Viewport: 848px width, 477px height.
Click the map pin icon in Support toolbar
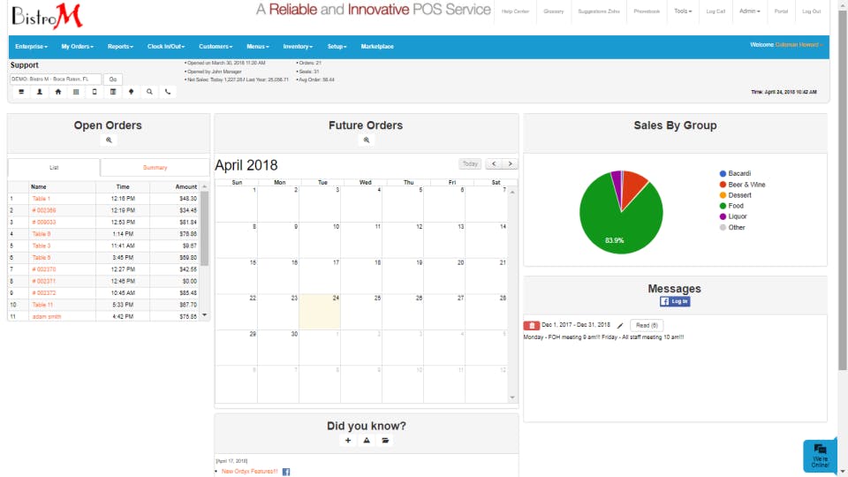point(131,92)
